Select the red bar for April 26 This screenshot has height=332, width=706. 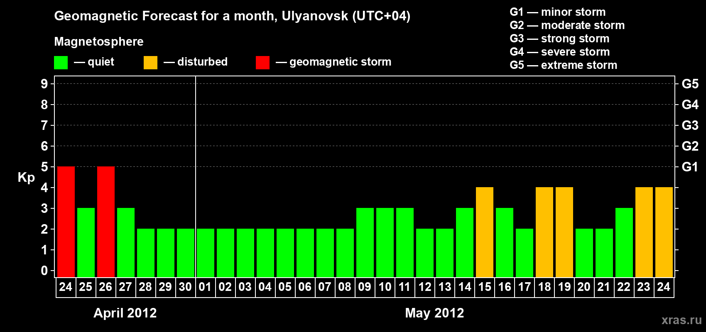[106, 222]
